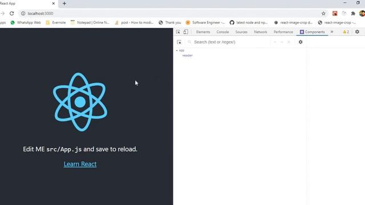Click the localhost:3000 address bar
Viewport: 365px width, 205px height.
172,14
